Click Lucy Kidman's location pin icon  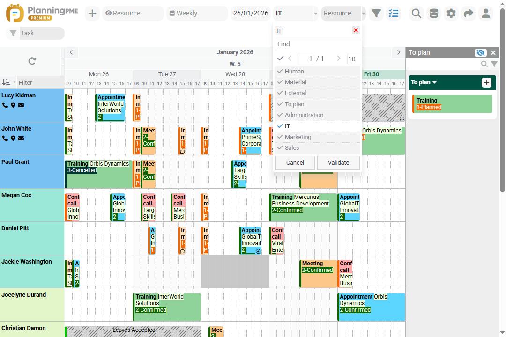coord(13,105)
